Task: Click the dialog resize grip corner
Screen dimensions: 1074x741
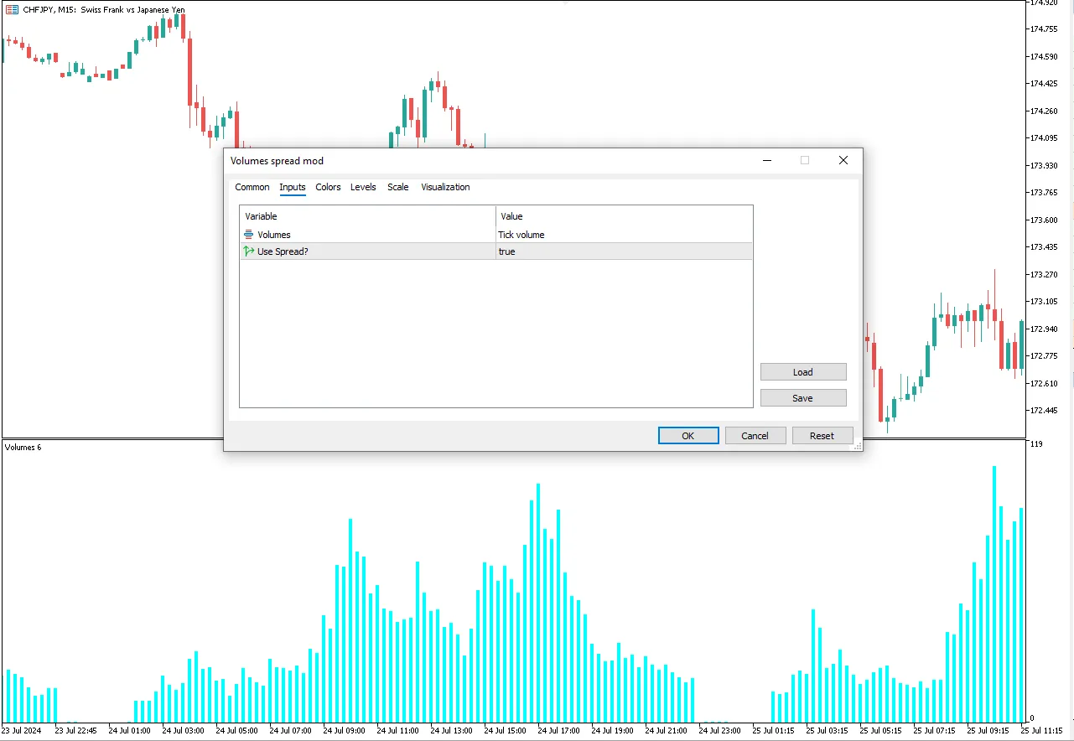Action: (x=857, y=447)
